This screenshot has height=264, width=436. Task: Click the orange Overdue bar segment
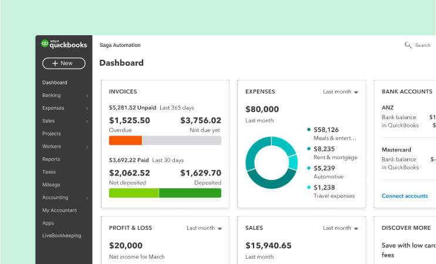click(x=126, y=140)
